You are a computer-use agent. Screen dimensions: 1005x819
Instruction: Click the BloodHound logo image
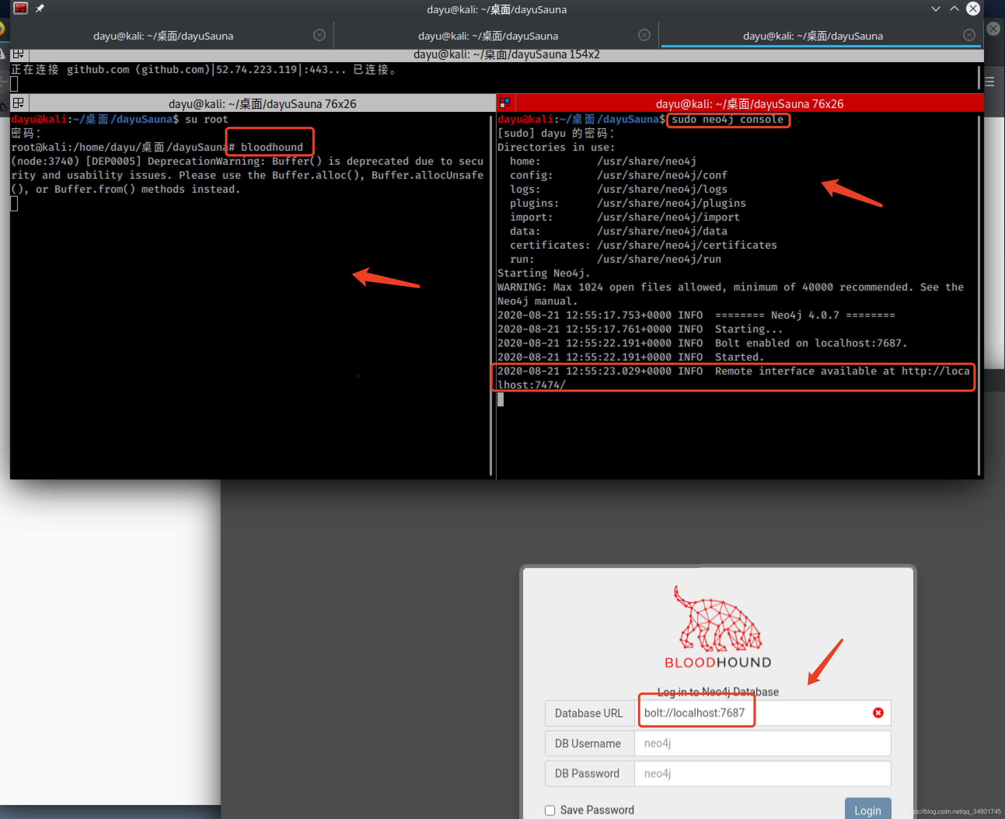click(718, 626)
